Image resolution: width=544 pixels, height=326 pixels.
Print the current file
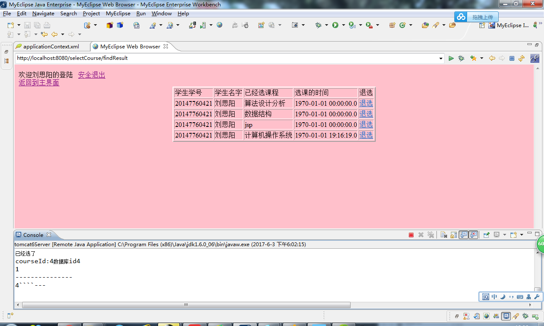tap(46, 25)
